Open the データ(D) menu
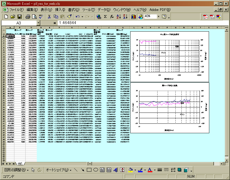230x180 pixels. coord(104,10)
